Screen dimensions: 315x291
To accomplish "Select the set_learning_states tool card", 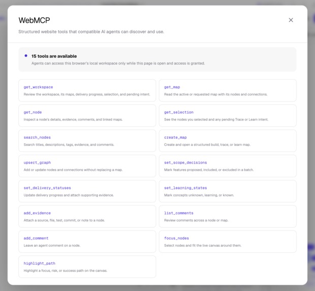I will [x=228, y=191].
